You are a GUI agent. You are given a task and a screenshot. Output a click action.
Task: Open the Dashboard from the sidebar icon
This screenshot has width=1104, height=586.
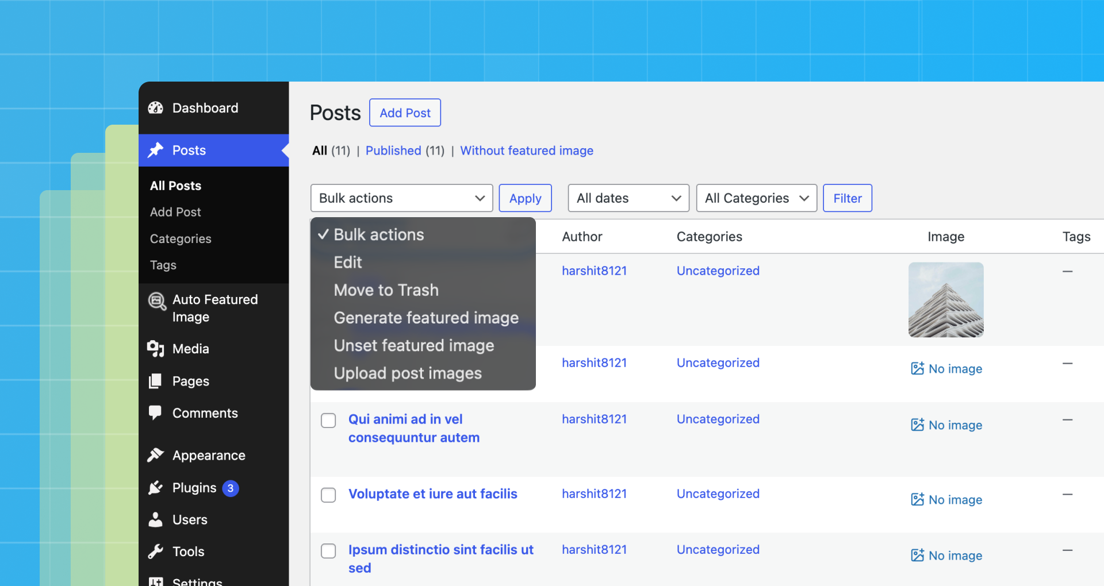(155, 107)
